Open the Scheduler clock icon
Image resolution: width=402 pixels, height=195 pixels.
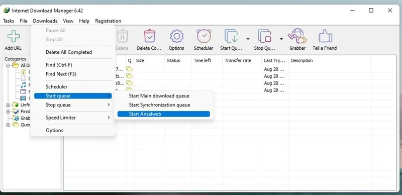coord(204,36)
